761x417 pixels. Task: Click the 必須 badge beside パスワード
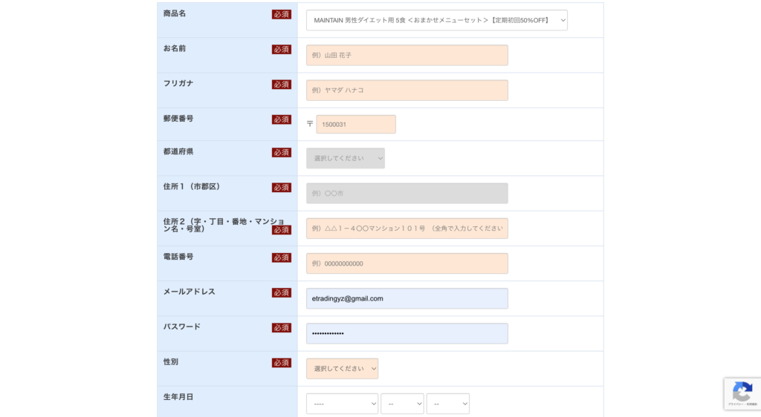pyautogui.click(x=281, y=328)
